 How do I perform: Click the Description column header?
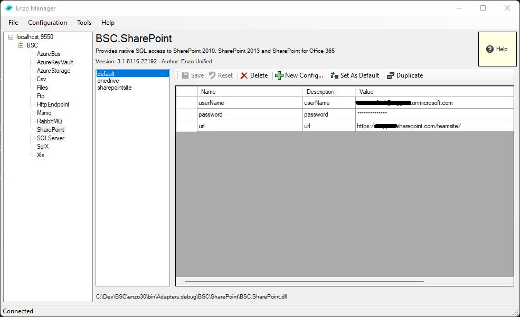click(329, 92)
